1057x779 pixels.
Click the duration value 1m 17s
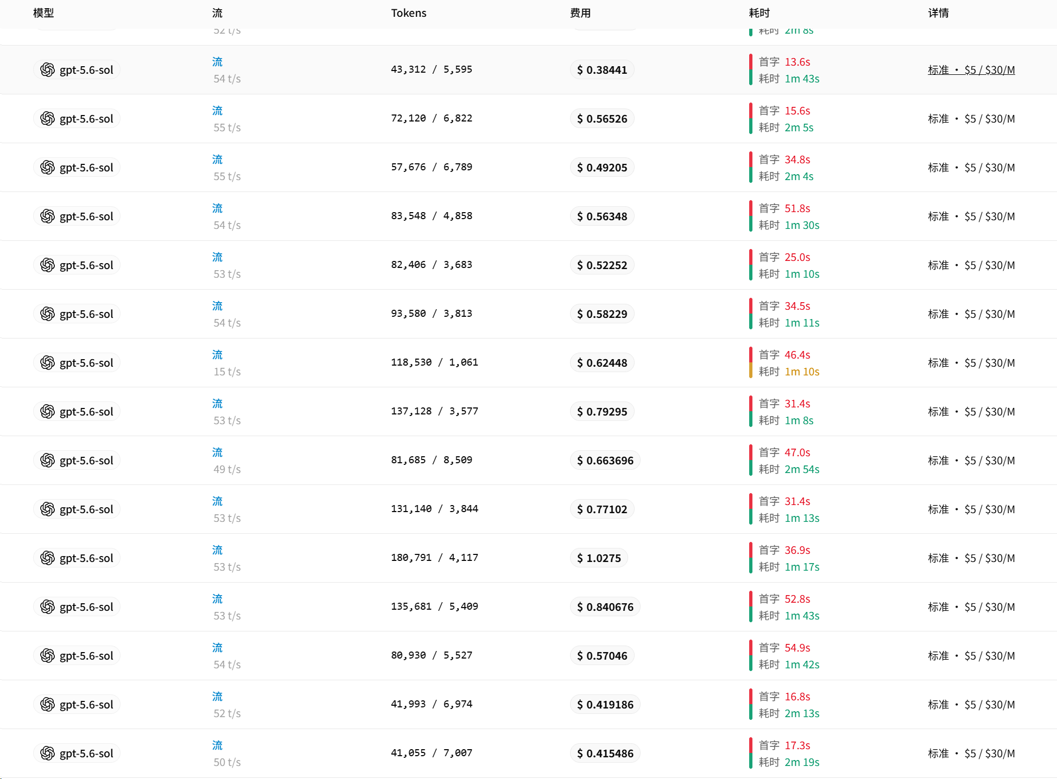802,567
